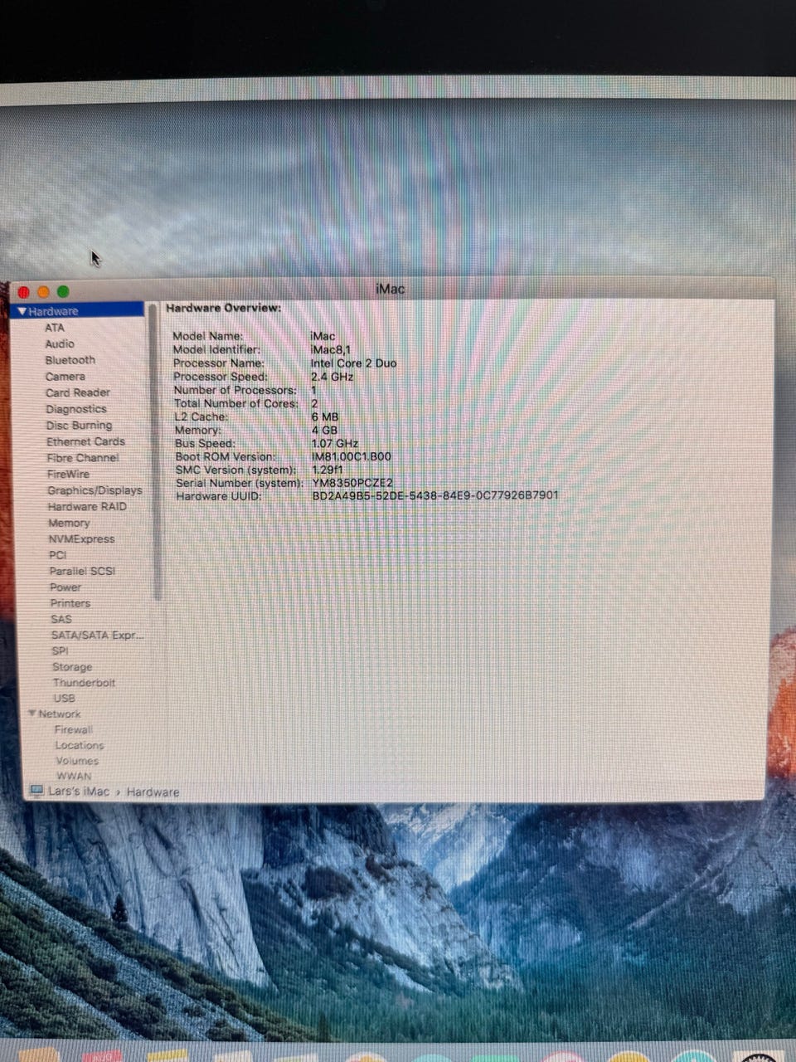796x1062 pixels.
Task: Select the Hardware category row
Action: [x=79, y=311]
